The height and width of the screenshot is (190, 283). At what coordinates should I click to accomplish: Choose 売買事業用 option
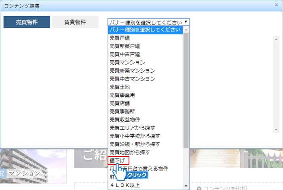[122, 95]
